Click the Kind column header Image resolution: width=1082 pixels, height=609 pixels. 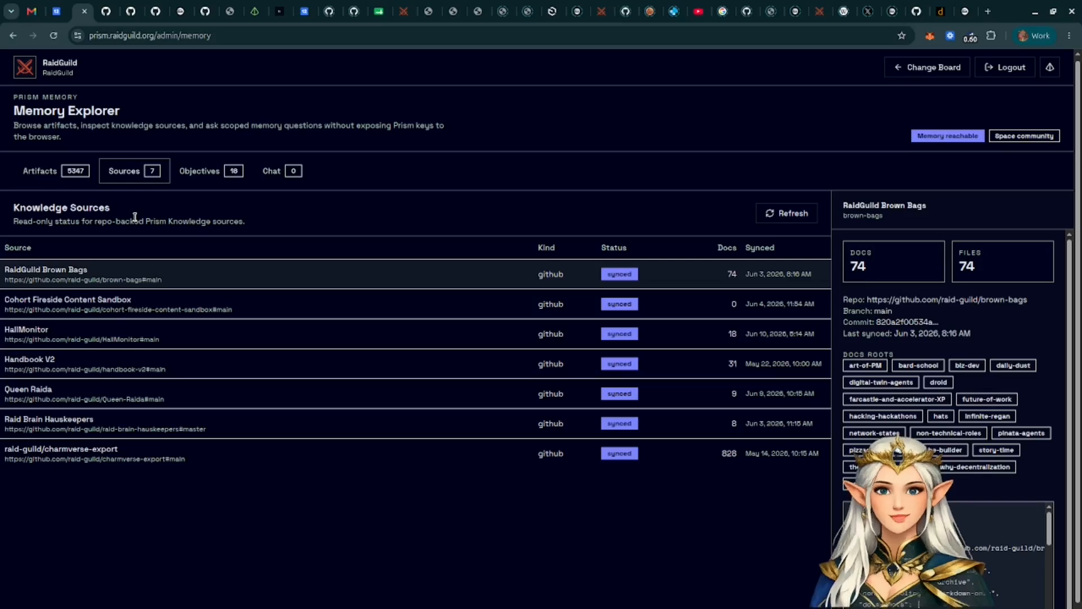click(546, 248)
